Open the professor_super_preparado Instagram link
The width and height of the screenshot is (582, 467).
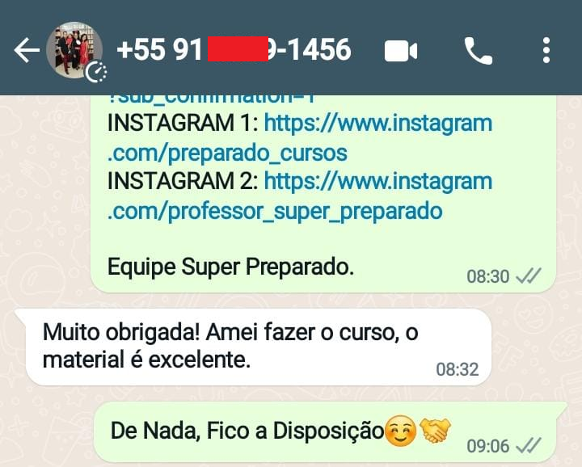click(300, 196)
